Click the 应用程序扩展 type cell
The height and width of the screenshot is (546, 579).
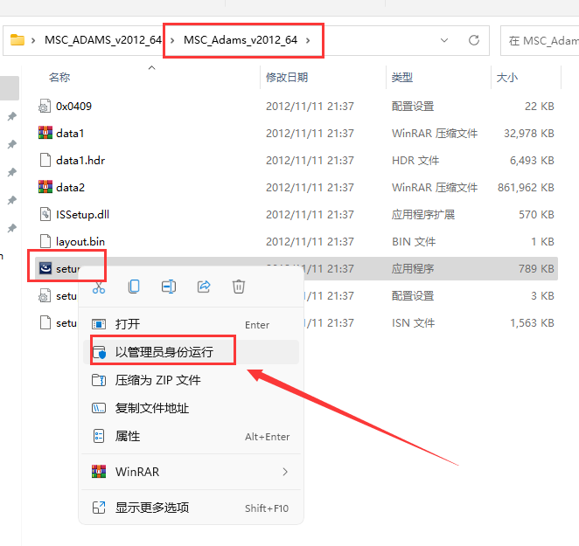[x=423, y=214]
